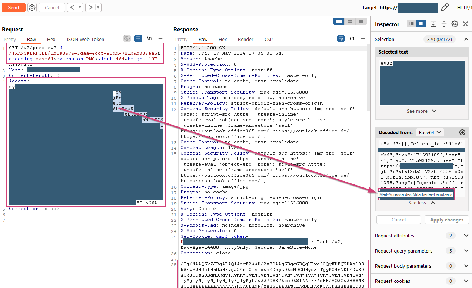This screenshot has width=472, height=288.
Task: Open the Response editor hamburger menu
Action: tap(363, 38)
